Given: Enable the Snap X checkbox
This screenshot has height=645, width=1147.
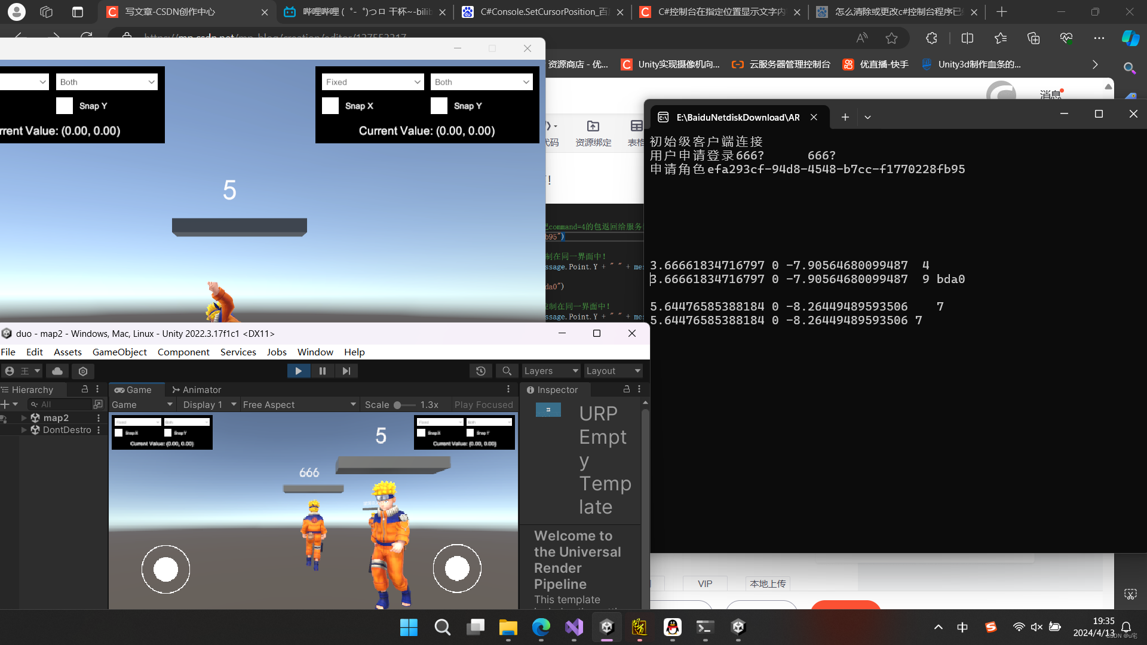Looking at the screenshot, I should (x=330, y=106).
